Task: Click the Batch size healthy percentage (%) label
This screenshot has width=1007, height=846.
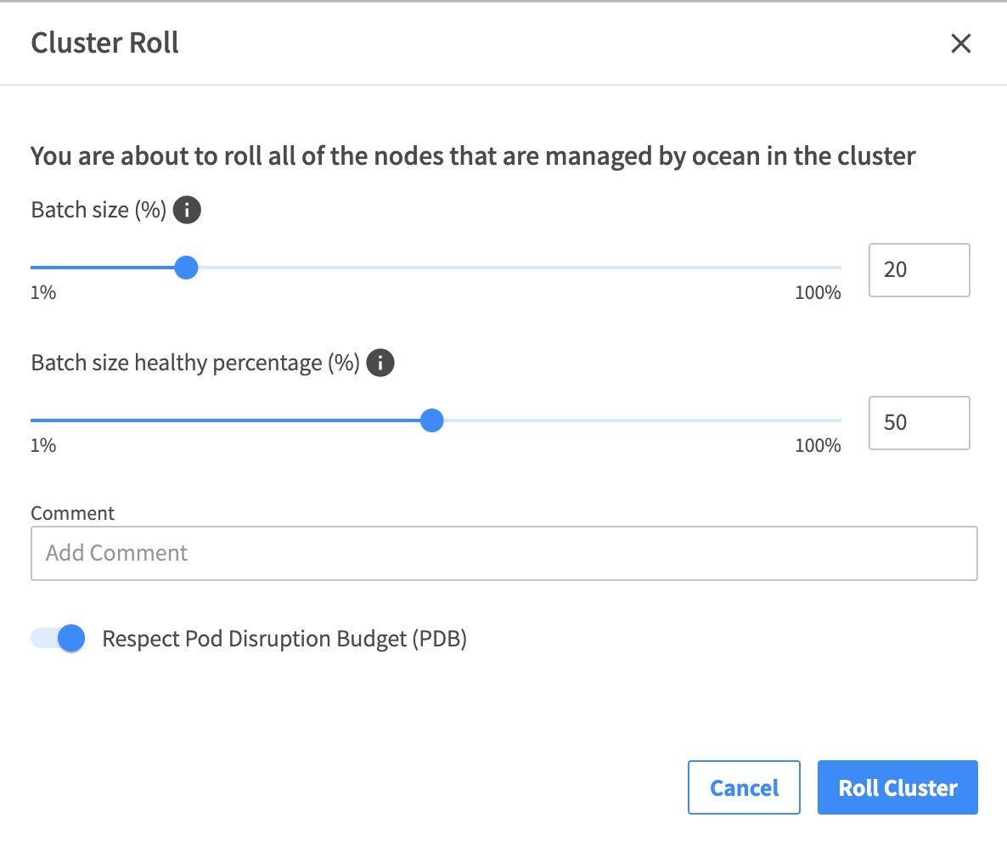Action: [x=195, y=364]
